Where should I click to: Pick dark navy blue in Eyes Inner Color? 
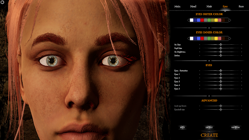195,38
